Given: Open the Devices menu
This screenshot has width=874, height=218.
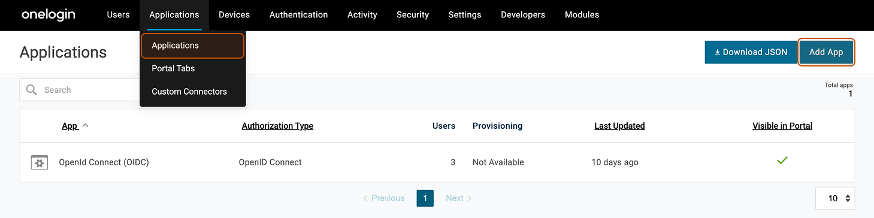Looking at the screenshot, I should click(x=234, y=14).
